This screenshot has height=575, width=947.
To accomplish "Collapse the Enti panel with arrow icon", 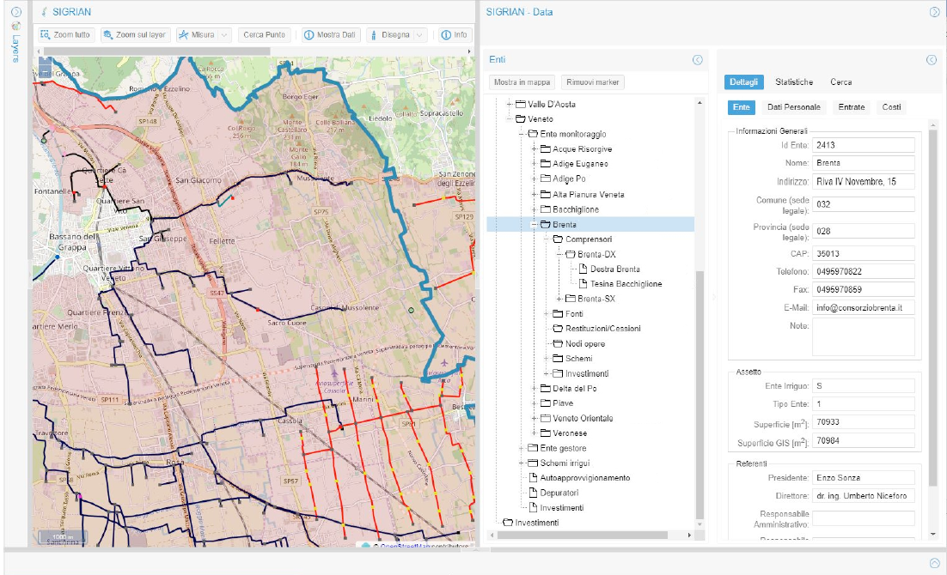I will [x=698, y=60].
